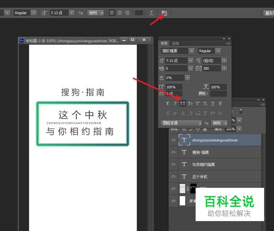Click the tracking value field showing 280
Screen dimensions: 274x231
[x=212, y=69]
